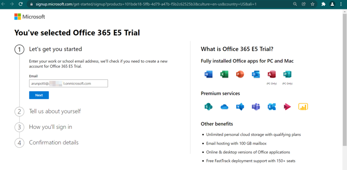Click the '(PC Only)' label under Access
The width and height of the screenshot is (347, 170).
271,84
